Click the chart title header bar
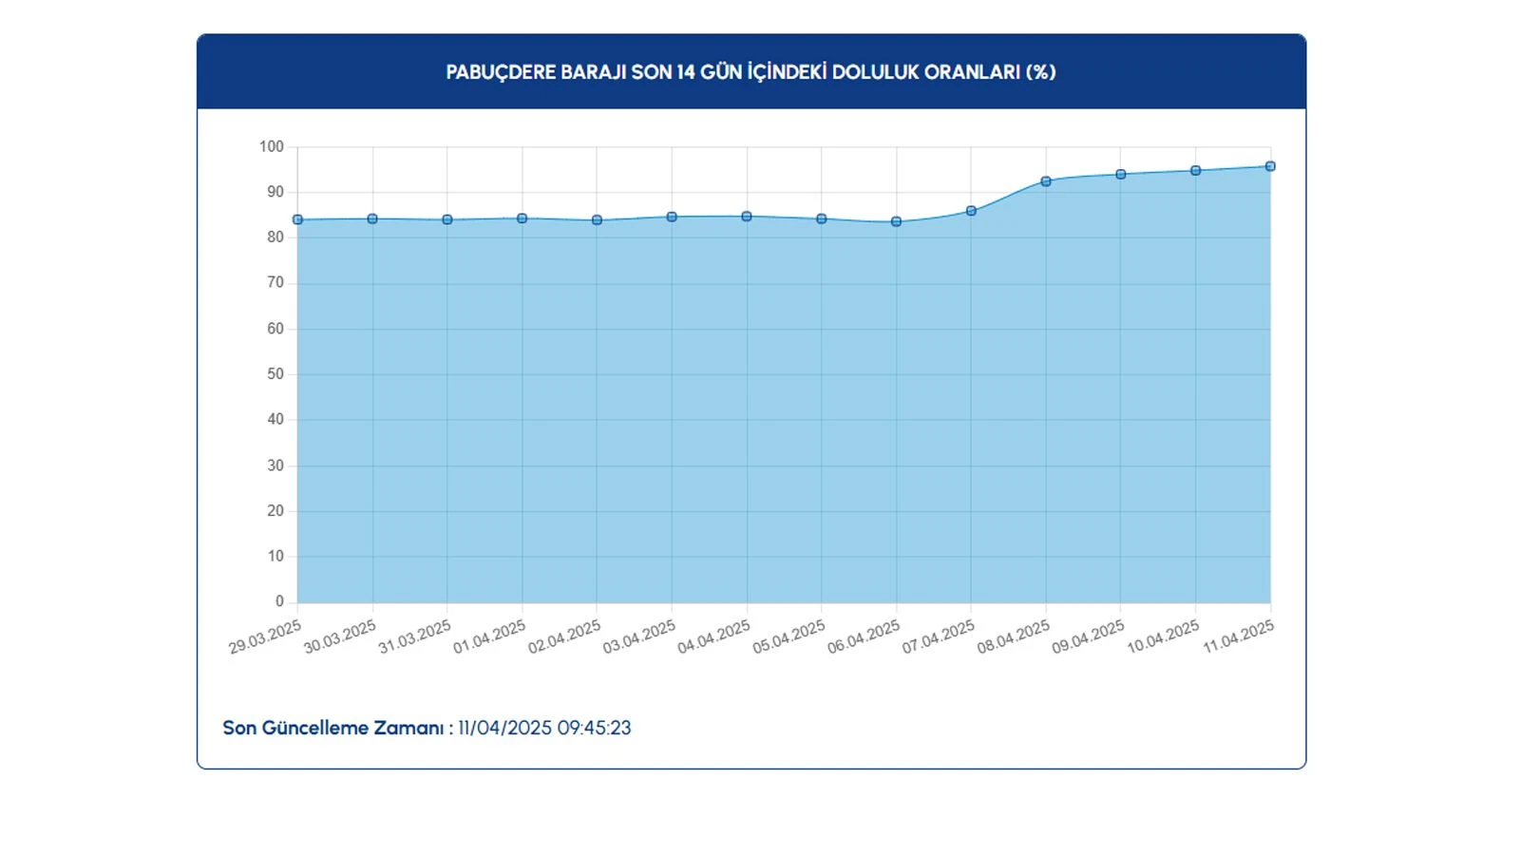This screenshot has height=855, width=1520. point(750,72)
